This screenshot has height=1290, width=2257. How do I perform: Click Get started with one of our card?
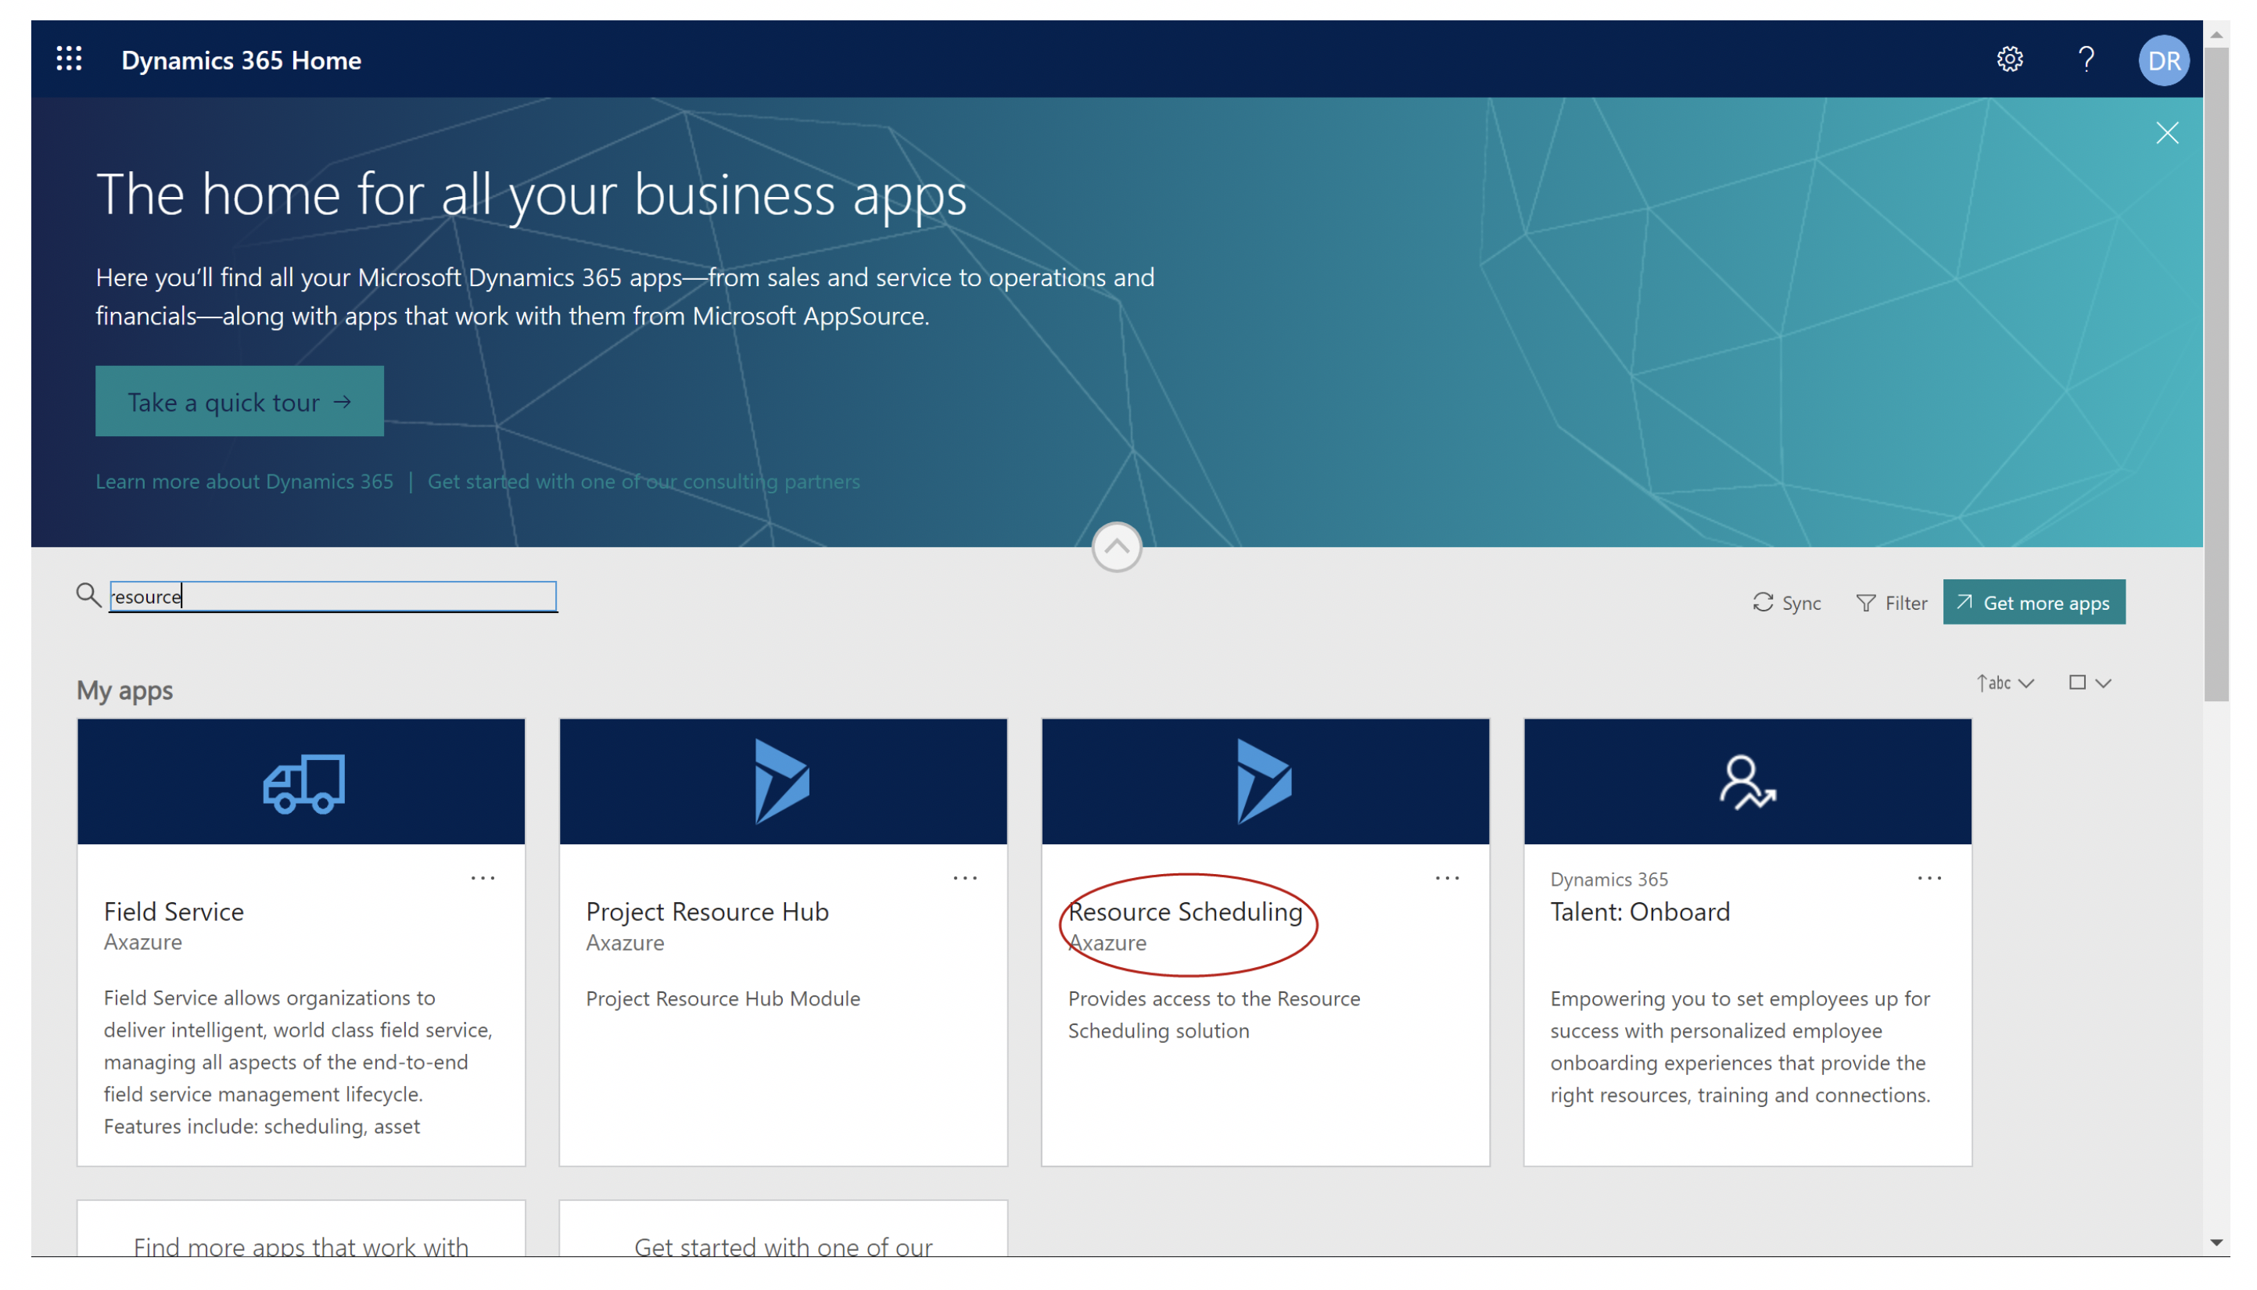[784, 1230]
